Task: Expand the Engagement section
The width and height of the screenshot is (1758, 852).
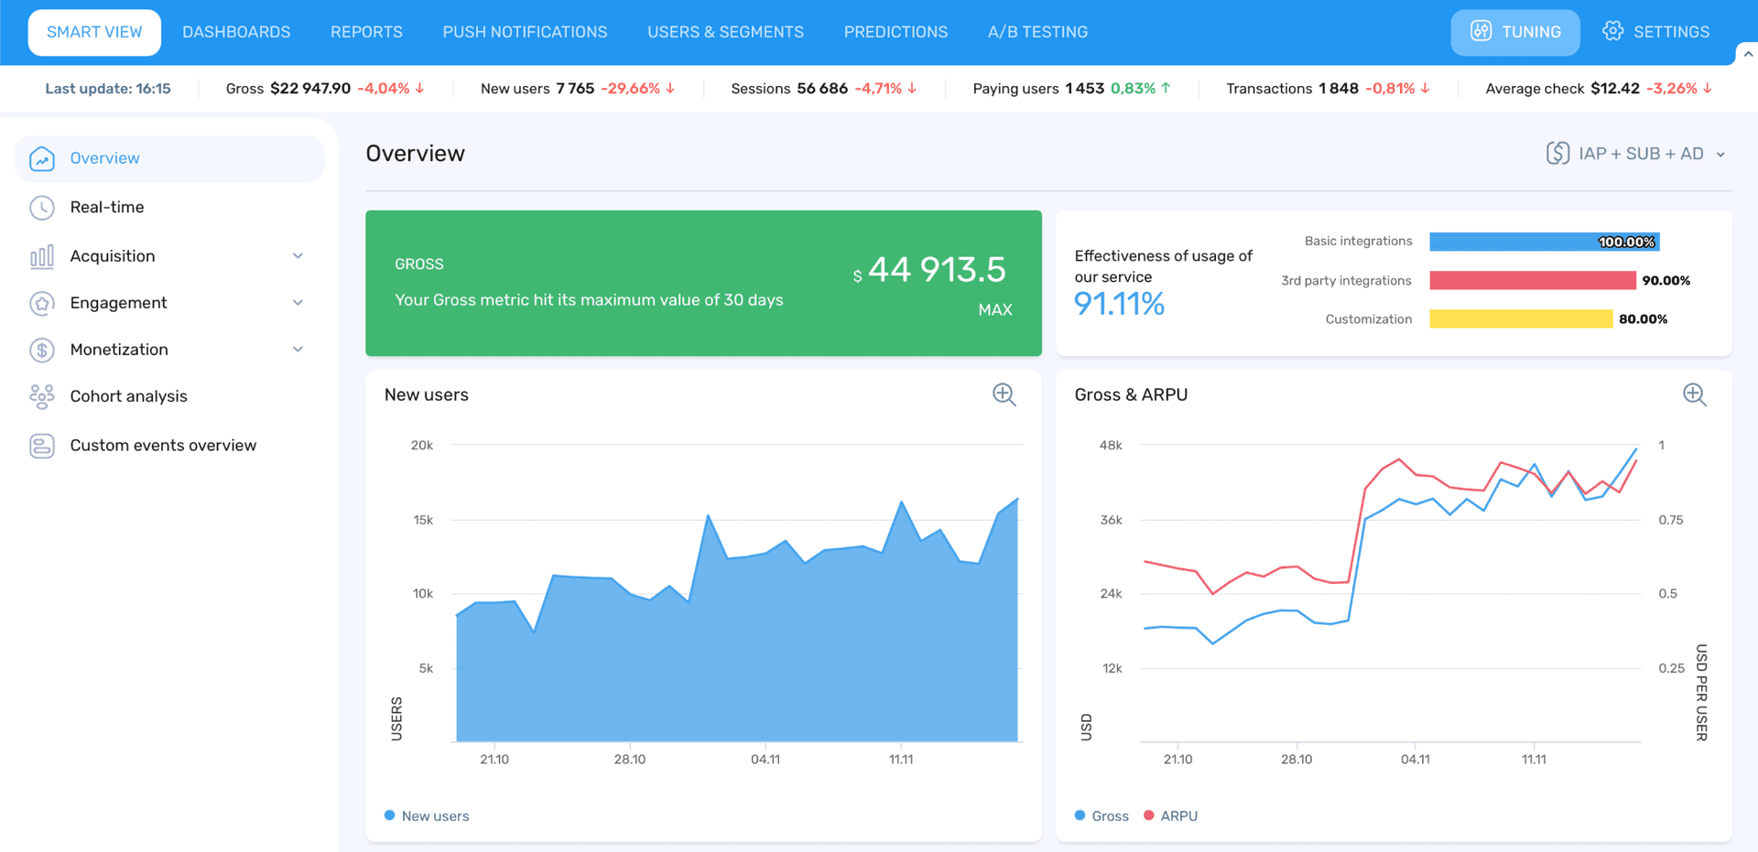Action: (298, 303)
